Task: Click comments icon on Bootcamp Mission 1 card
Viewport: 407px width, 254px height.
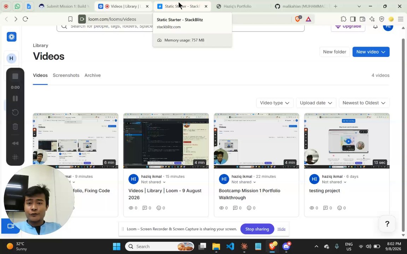Action: pos(235,208)
